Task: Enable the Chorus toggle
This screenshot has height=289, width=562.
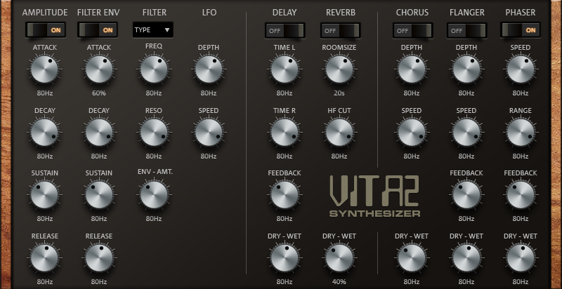Action: pyautogui.click(x=412, y=30)
